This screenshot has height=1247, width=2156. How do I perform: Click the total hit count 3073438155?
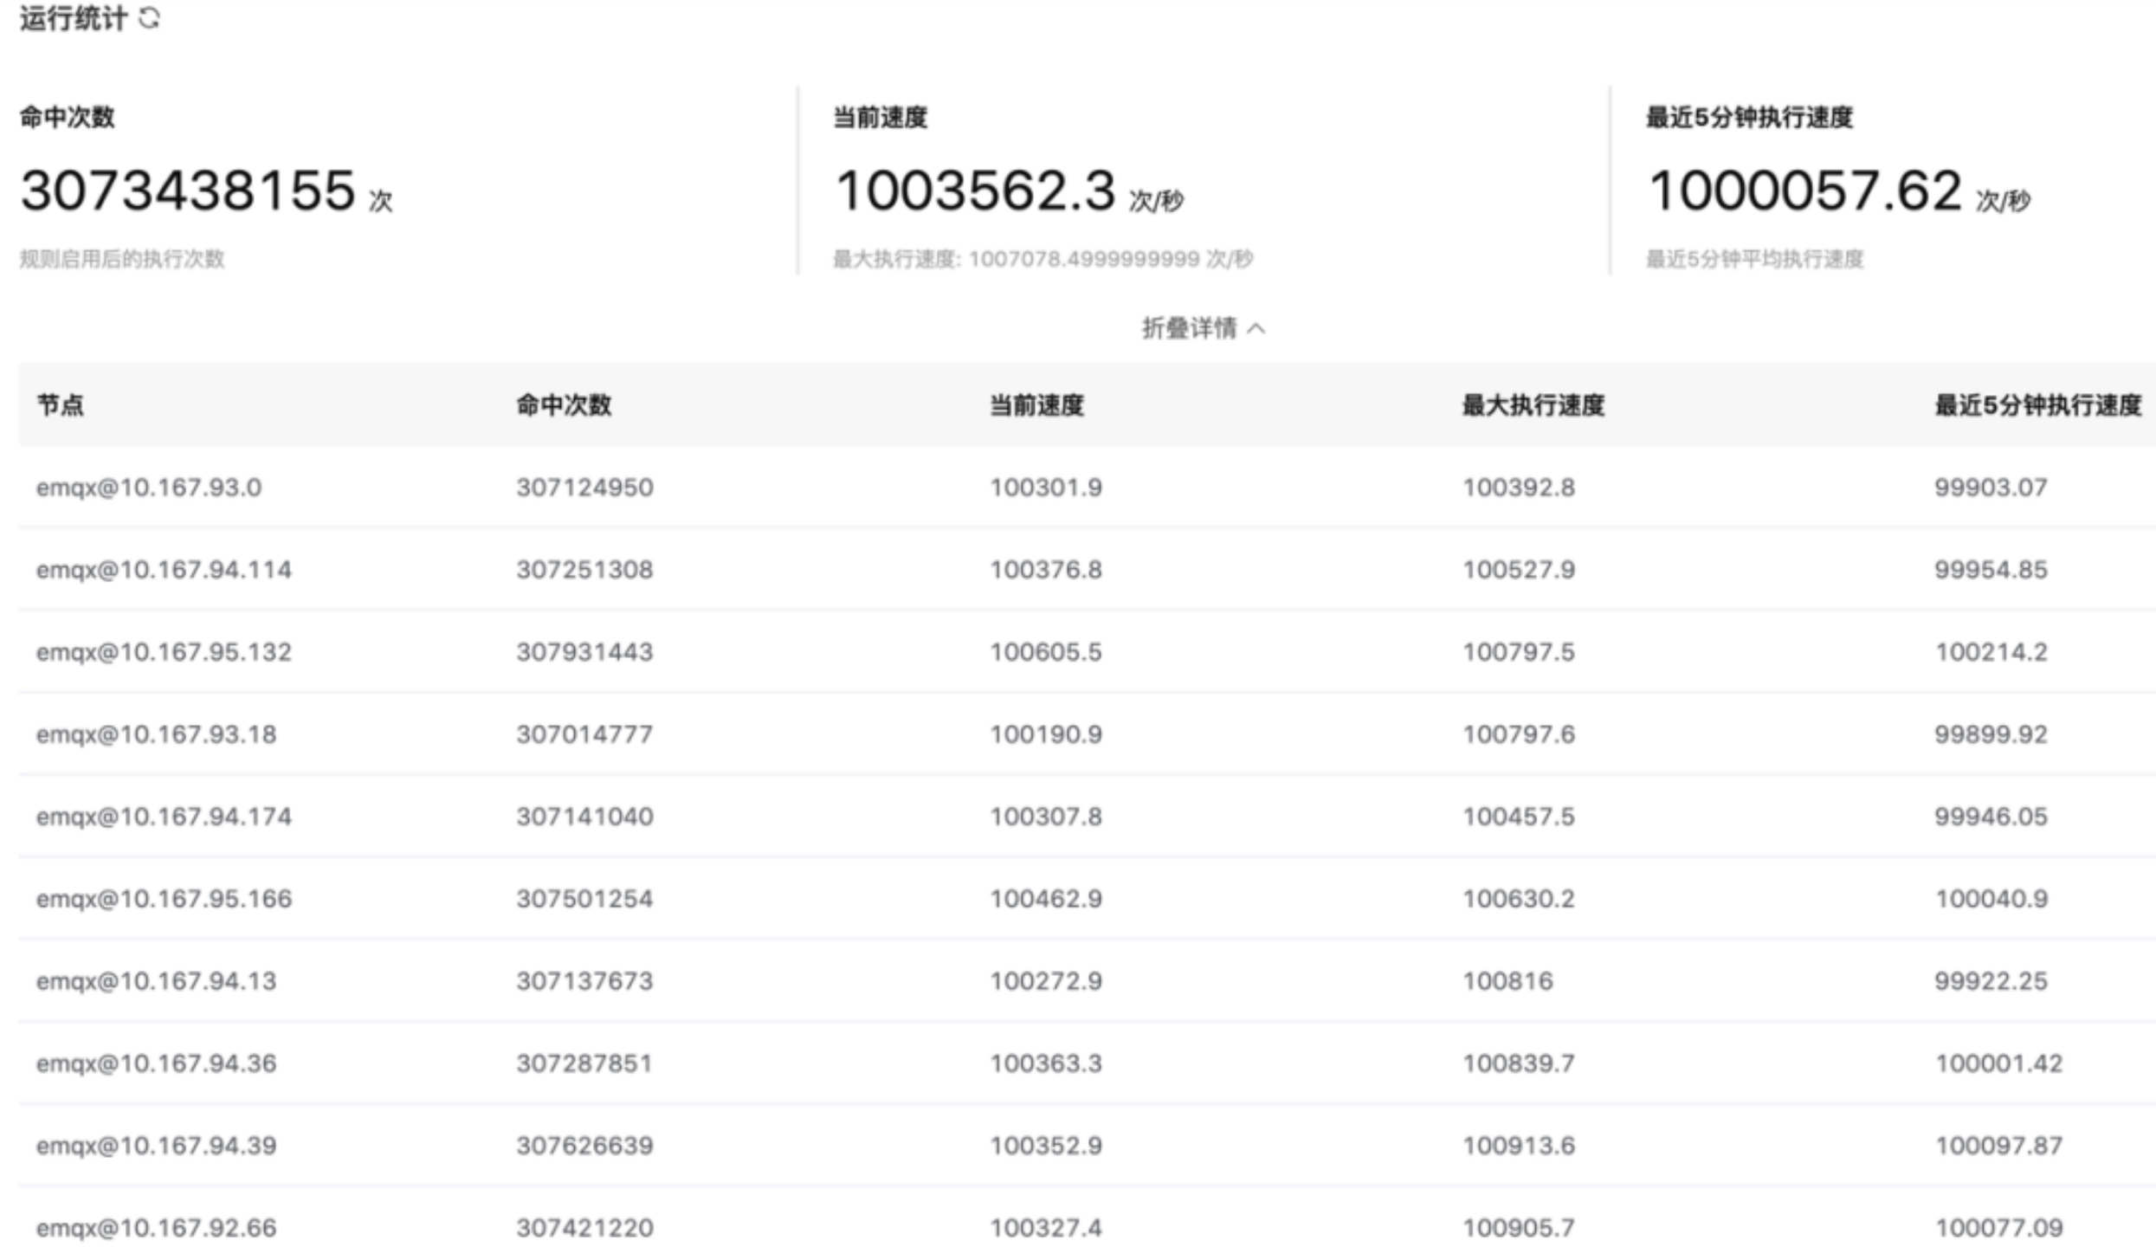click(185, 189)
